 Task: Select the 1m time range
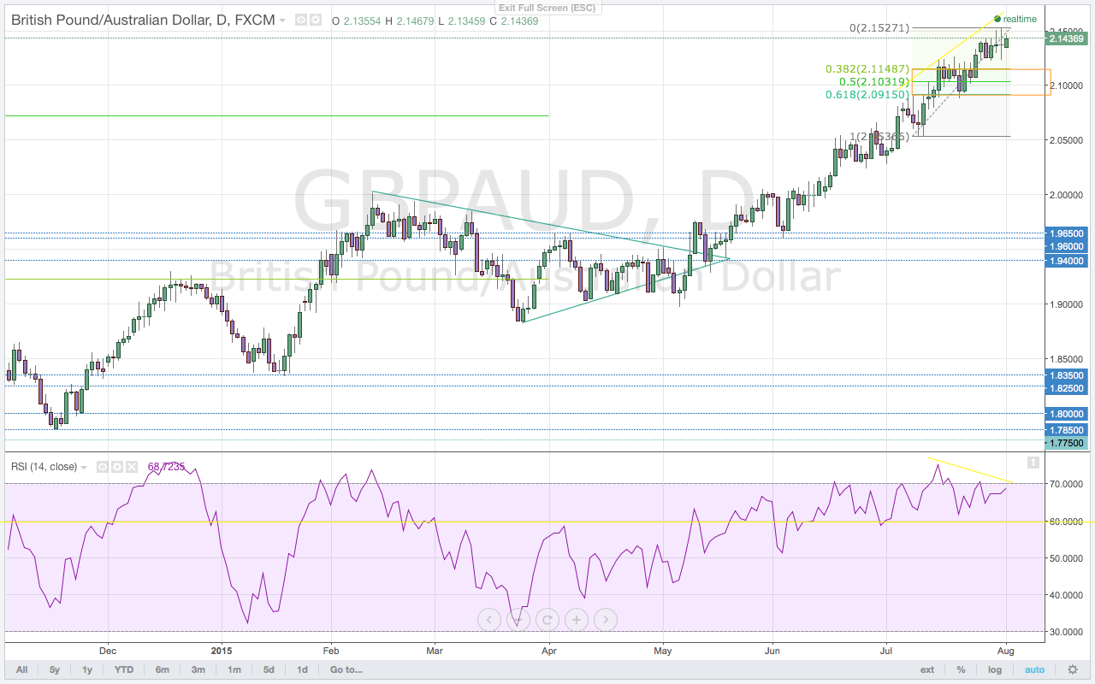pos(234,669)
